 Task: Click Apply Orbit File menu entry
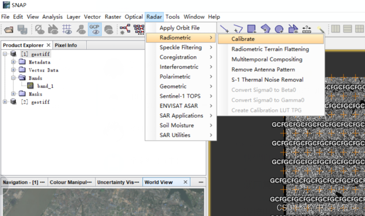click(x=181, y=28)
